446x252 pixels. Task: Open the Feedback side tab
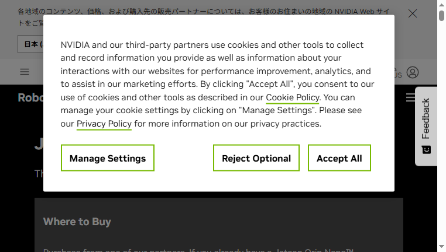tap(426, 126)
